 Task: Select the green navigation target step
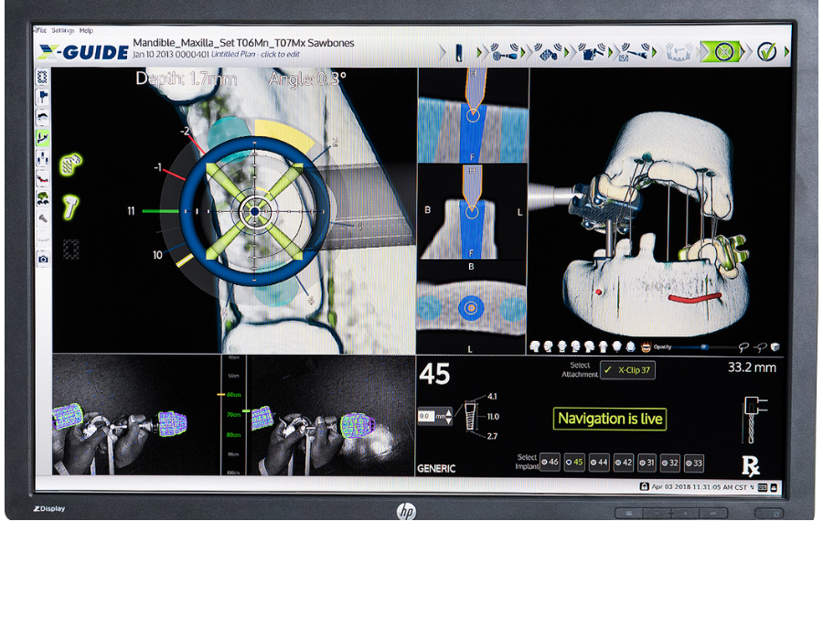723,52
